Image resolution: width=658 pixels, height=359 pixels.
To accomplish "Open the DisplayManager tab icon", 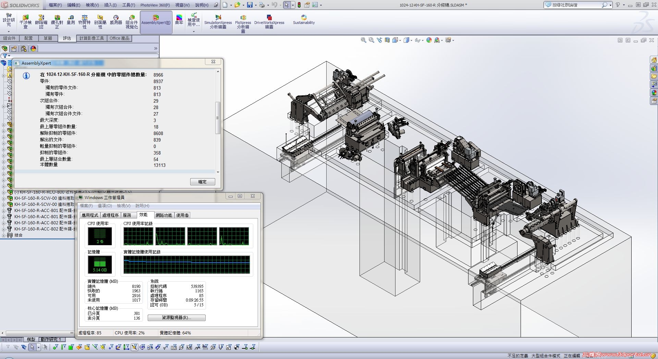I will point(33,49).
